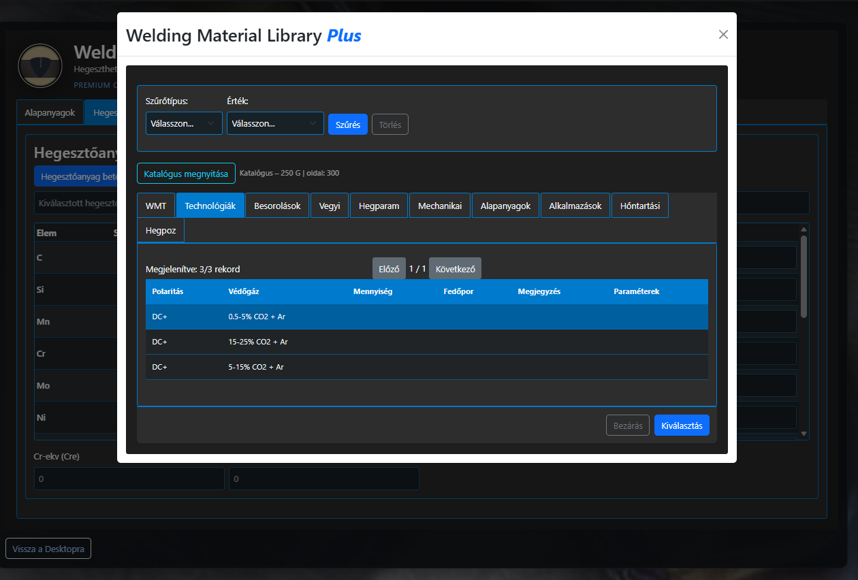Click the Ni element row in the background table

(76, 417)
